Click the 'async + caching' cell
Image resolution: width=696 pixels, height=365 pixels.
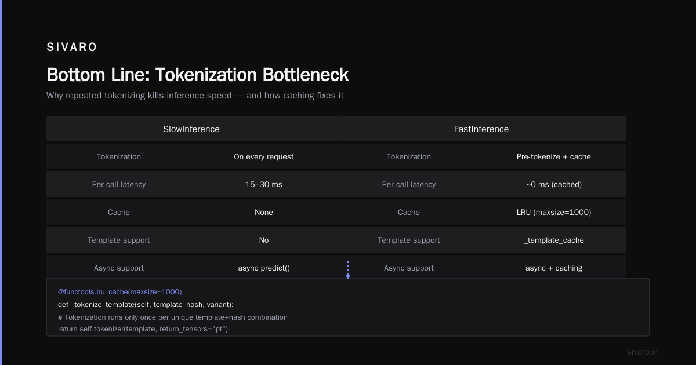point(554,268)
